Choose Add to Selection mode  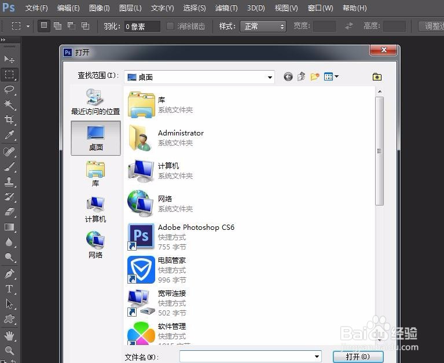57,26
